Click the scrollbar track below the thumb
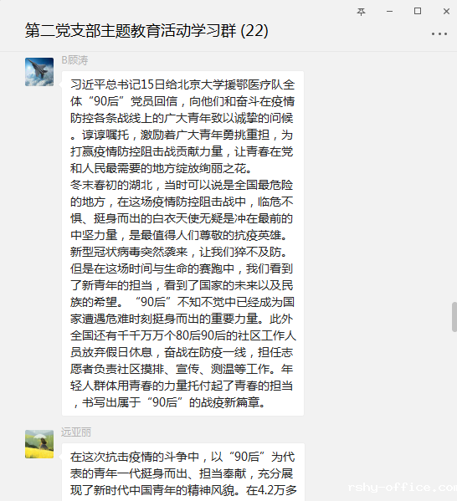The height and width of the screenshot is (501, 457). click(x=454, y=416)
